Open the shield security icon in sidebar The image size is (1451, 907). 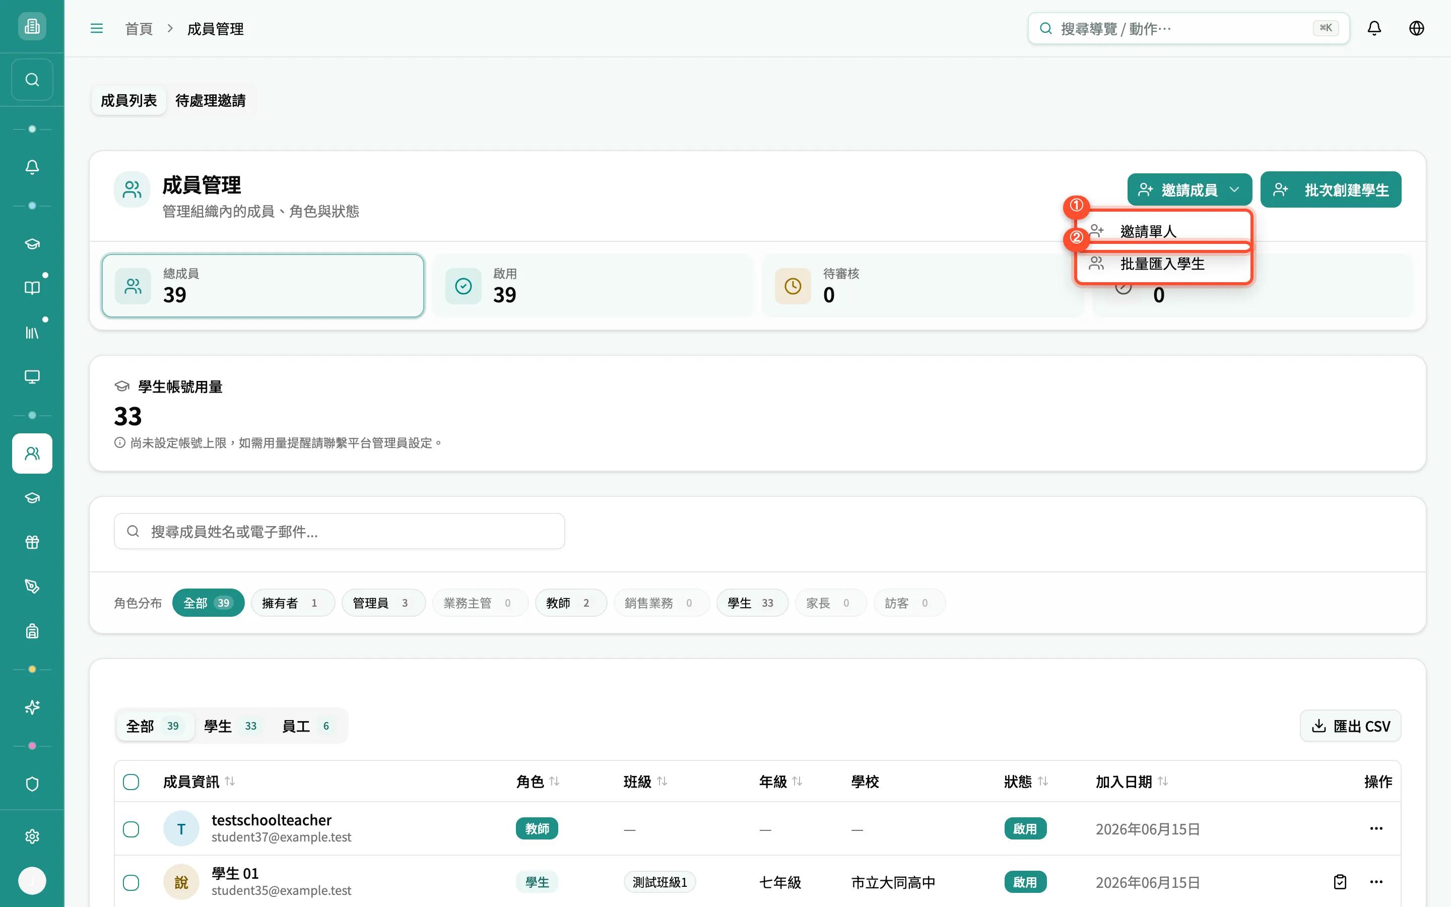32,784
